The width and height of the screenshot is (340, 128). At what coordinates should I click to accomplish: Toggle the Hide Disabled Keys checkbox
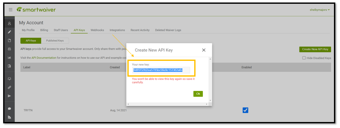[x=304, y=58]
